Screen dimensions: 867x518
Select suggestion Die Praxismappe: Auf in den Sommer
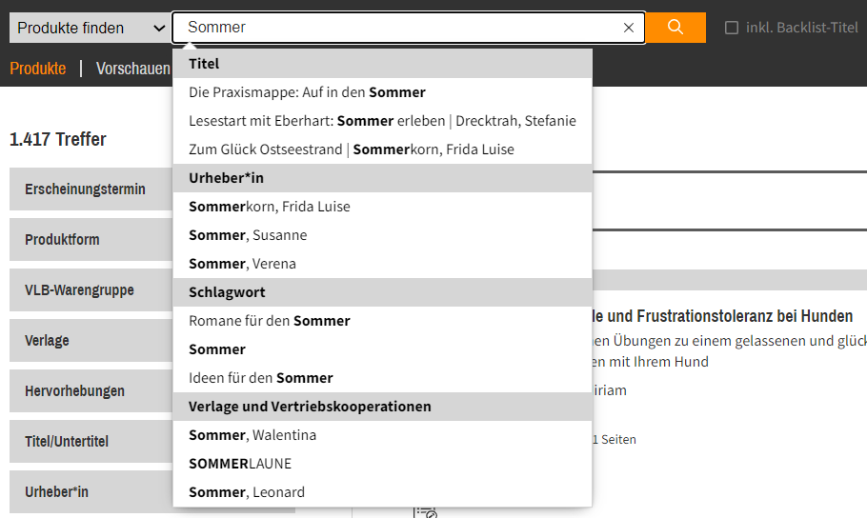382,92
